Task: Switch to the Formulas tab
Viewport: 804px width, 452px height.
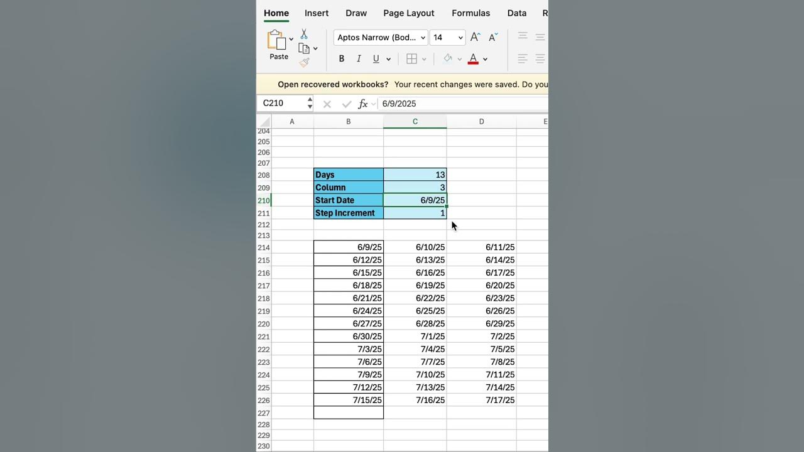Action: (470, 13)
